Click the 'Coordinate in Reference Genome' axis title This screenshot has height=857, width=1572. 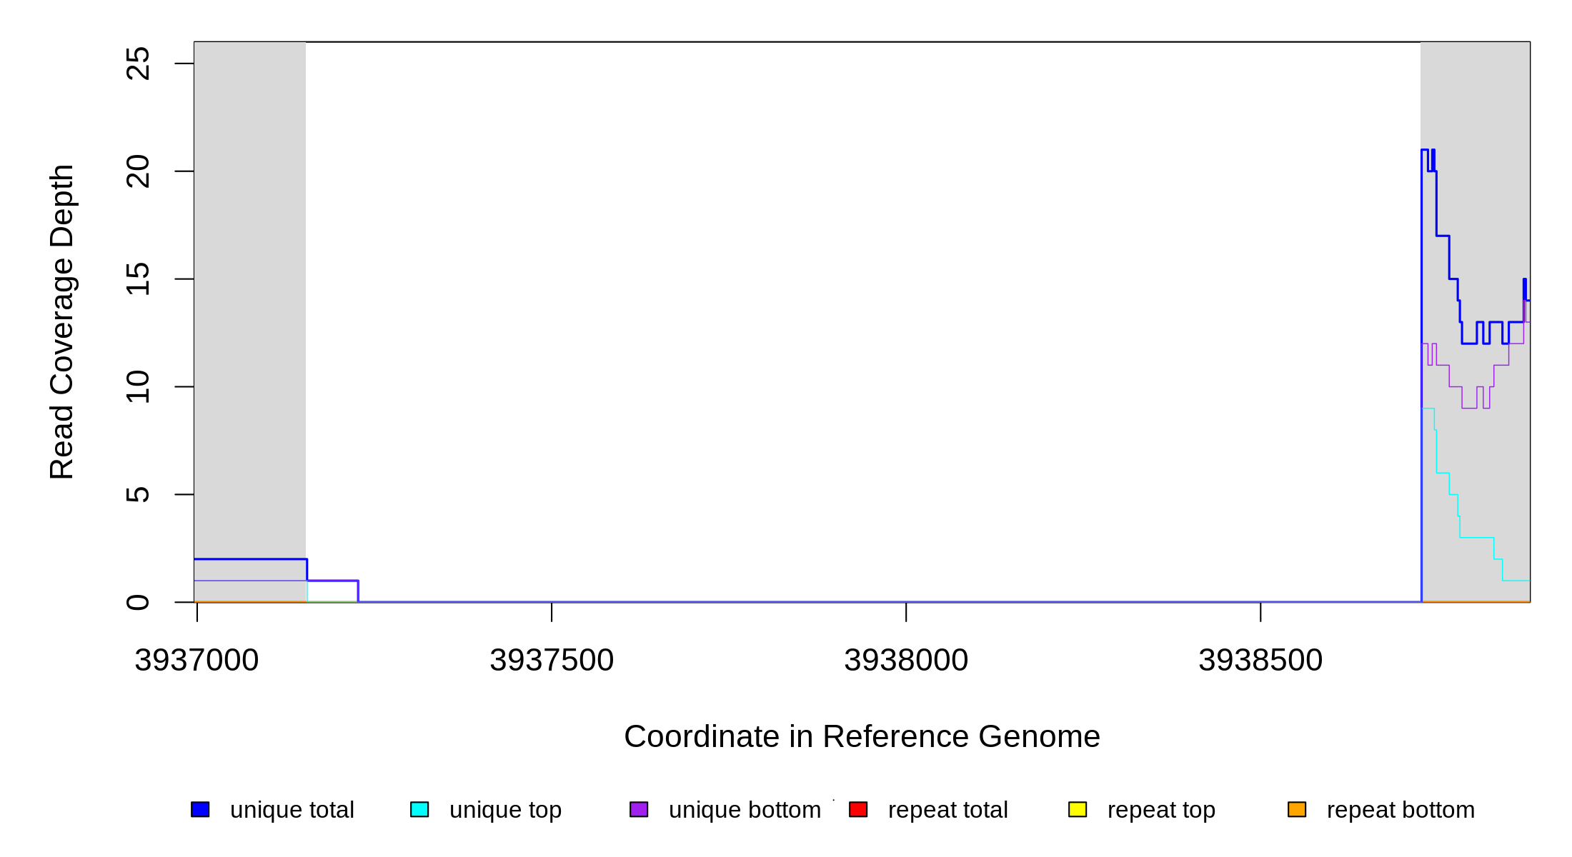pos(862,736)
